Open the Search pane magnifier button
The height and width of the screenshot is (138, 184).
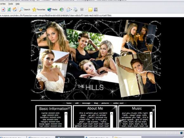25,10
